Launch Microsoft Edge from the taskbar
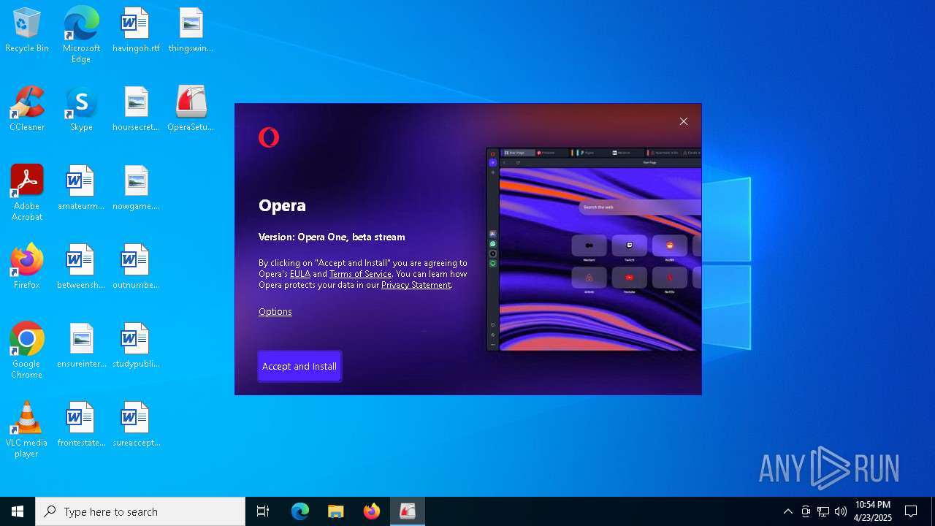The image size is (935, 526). 300,511
